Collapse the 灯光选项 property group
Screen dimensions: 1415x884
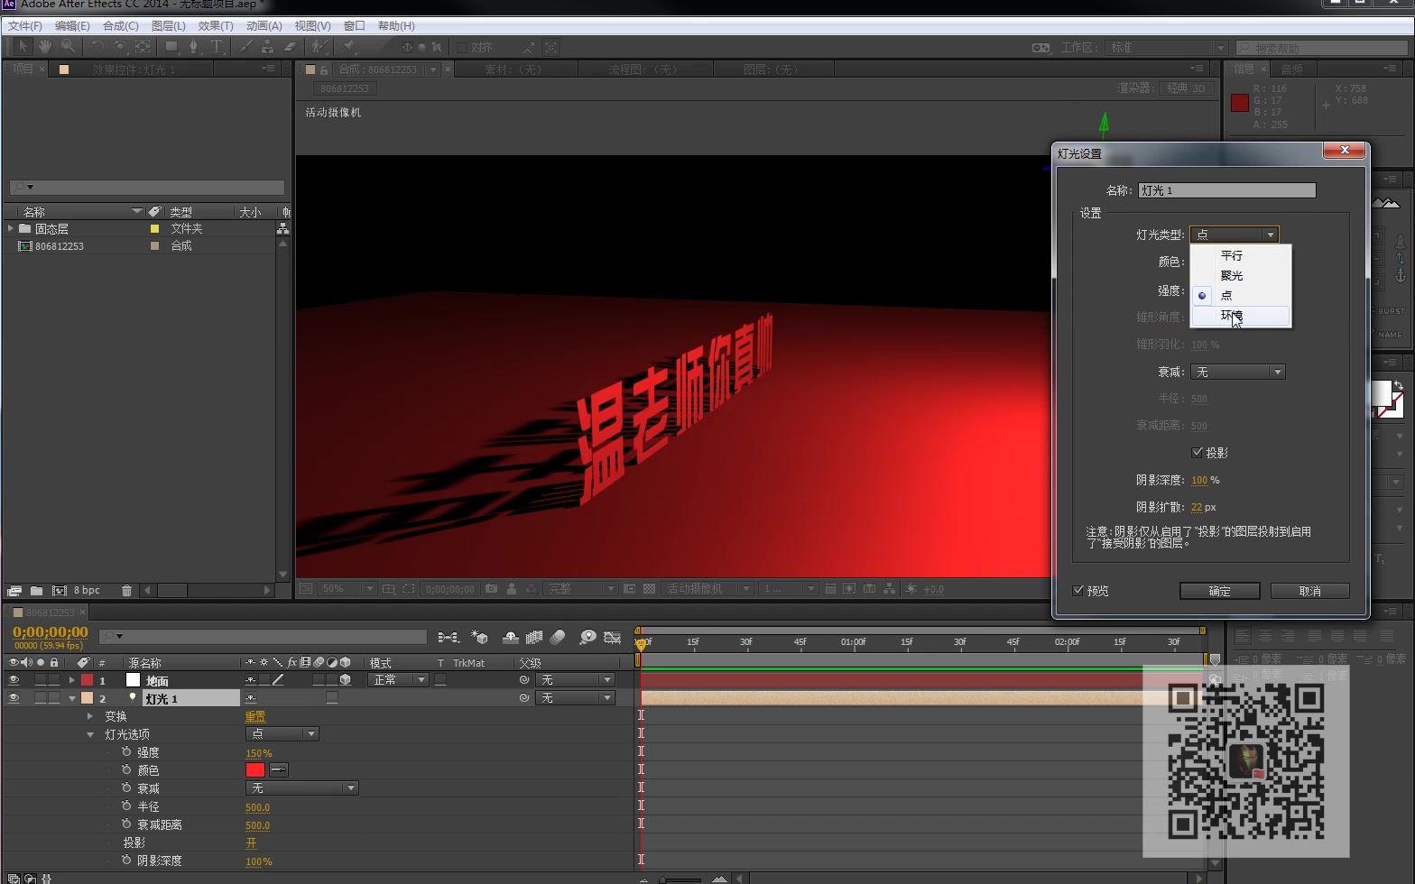coord(90,734)
